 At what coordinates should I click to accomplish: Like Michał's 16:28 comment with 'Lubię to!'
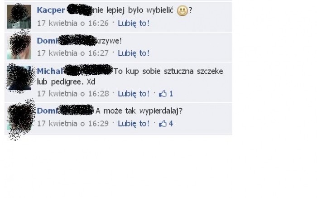click(134, 94)
